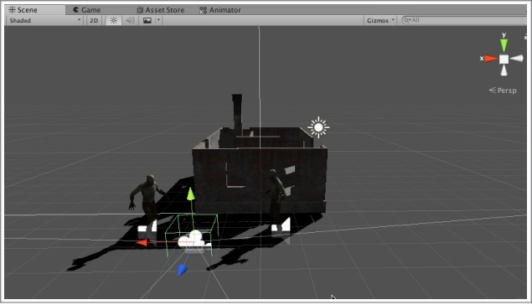Click the scene search field

click(463, 20)
